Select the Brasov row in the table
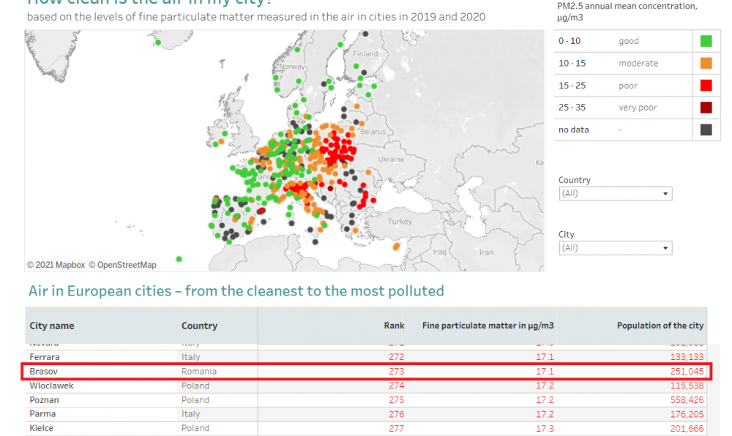732x436 pixels. (366, 372)
